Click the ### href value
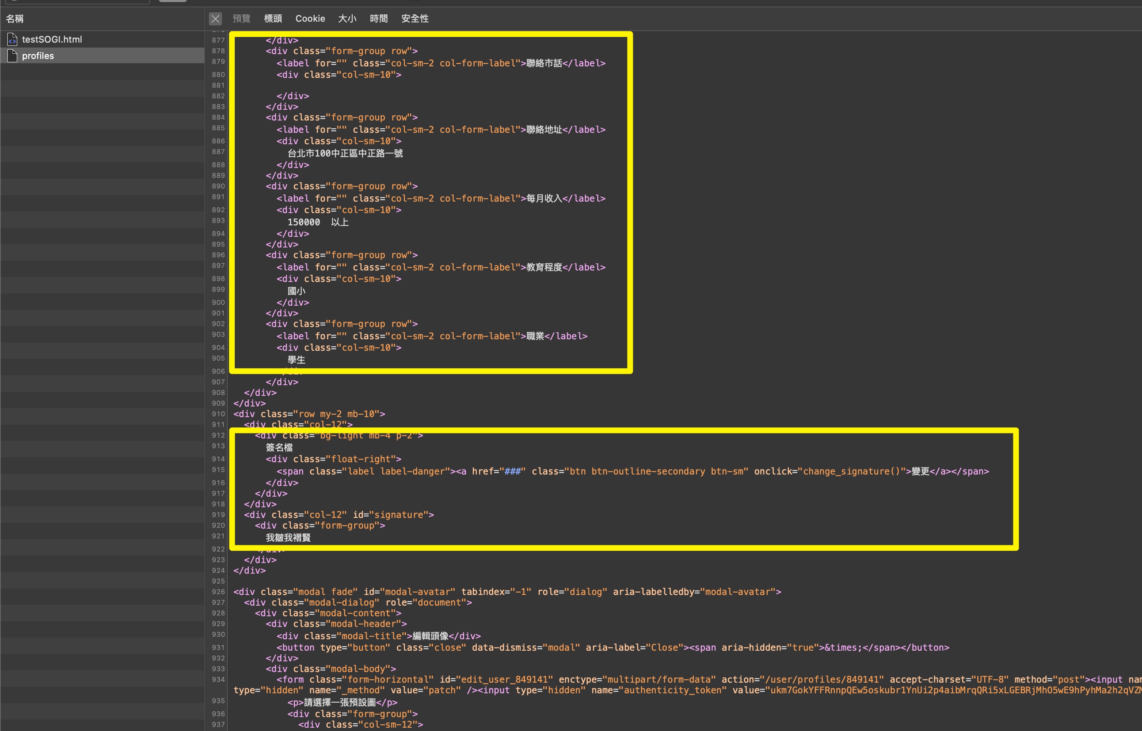The height and width of the screenshot is (731, 1142). [512, 471]
